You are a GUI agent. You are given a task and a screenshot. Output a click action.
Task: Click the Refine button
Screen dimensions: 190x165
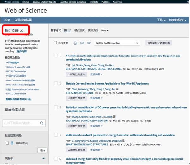pyautogui.click(x=42, y=150)
